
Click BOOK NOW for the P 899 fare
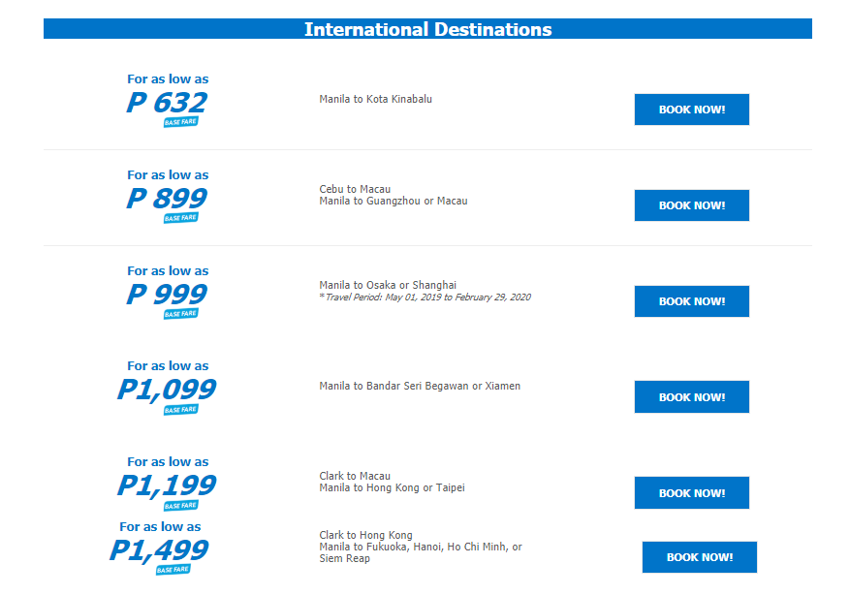click(692, 205)
